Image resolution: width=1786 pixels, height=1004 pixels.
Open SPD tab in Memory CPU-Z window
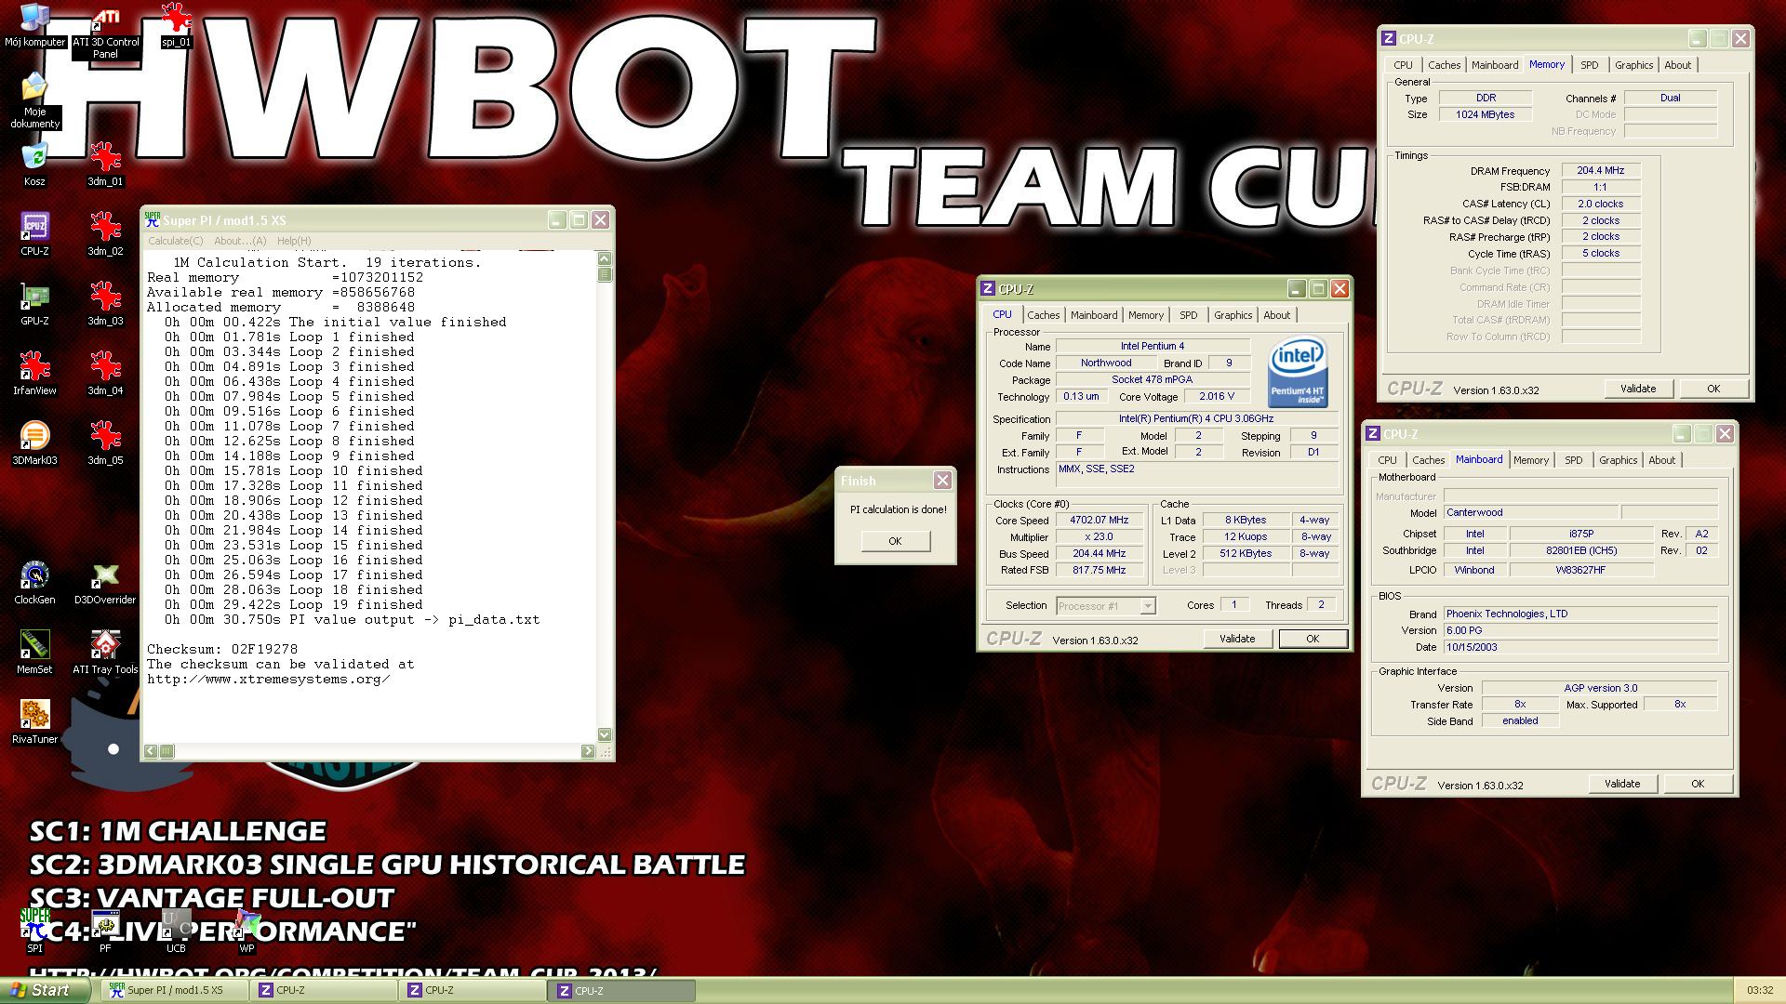tap(1590, 65)
